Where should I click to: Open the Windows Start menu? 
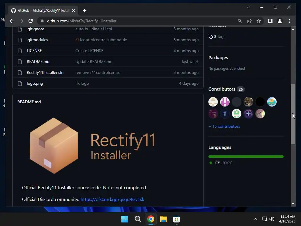125,219
